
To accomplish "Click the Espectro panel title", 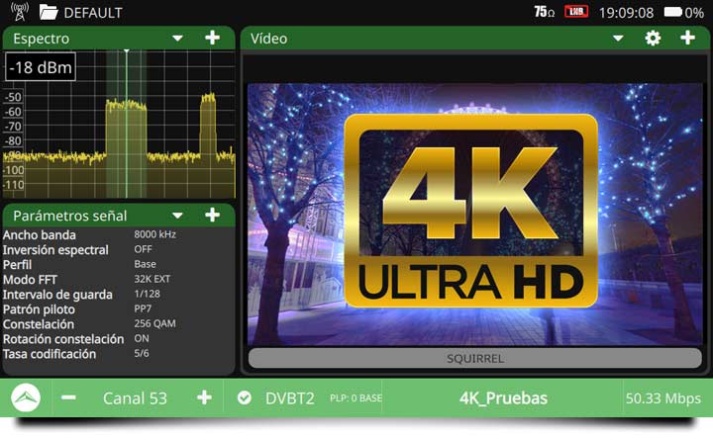I will [41, 39].
